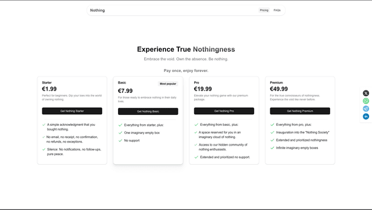The width and height of the screenshot is (372, 210).
Task: Select the Basic plan title
Action: pyautogui.click(x=122, y=82)
